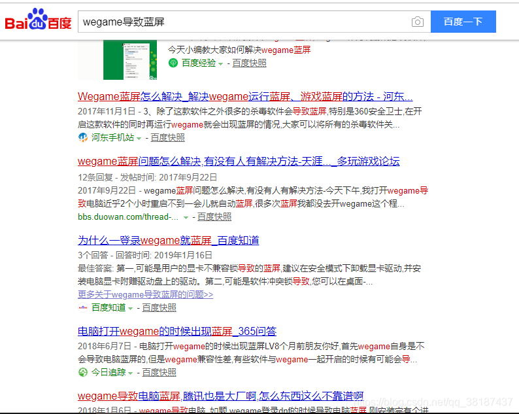This screenshot has width=519, height=414.
Task: Click text 12条回复 - 发帖时间: 2017年9月22日
Action: (x=147, y=177)
